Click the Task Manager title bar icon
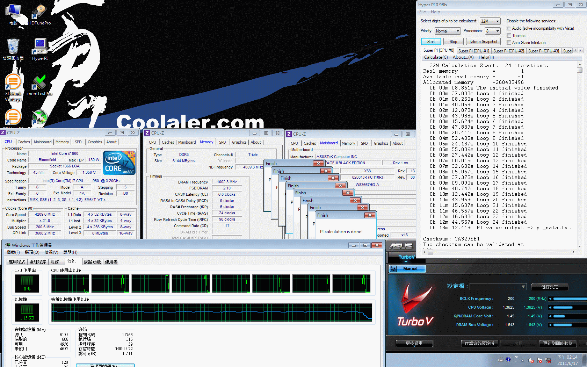This screenshot has height=367, width=587. [x=7, y=245]
